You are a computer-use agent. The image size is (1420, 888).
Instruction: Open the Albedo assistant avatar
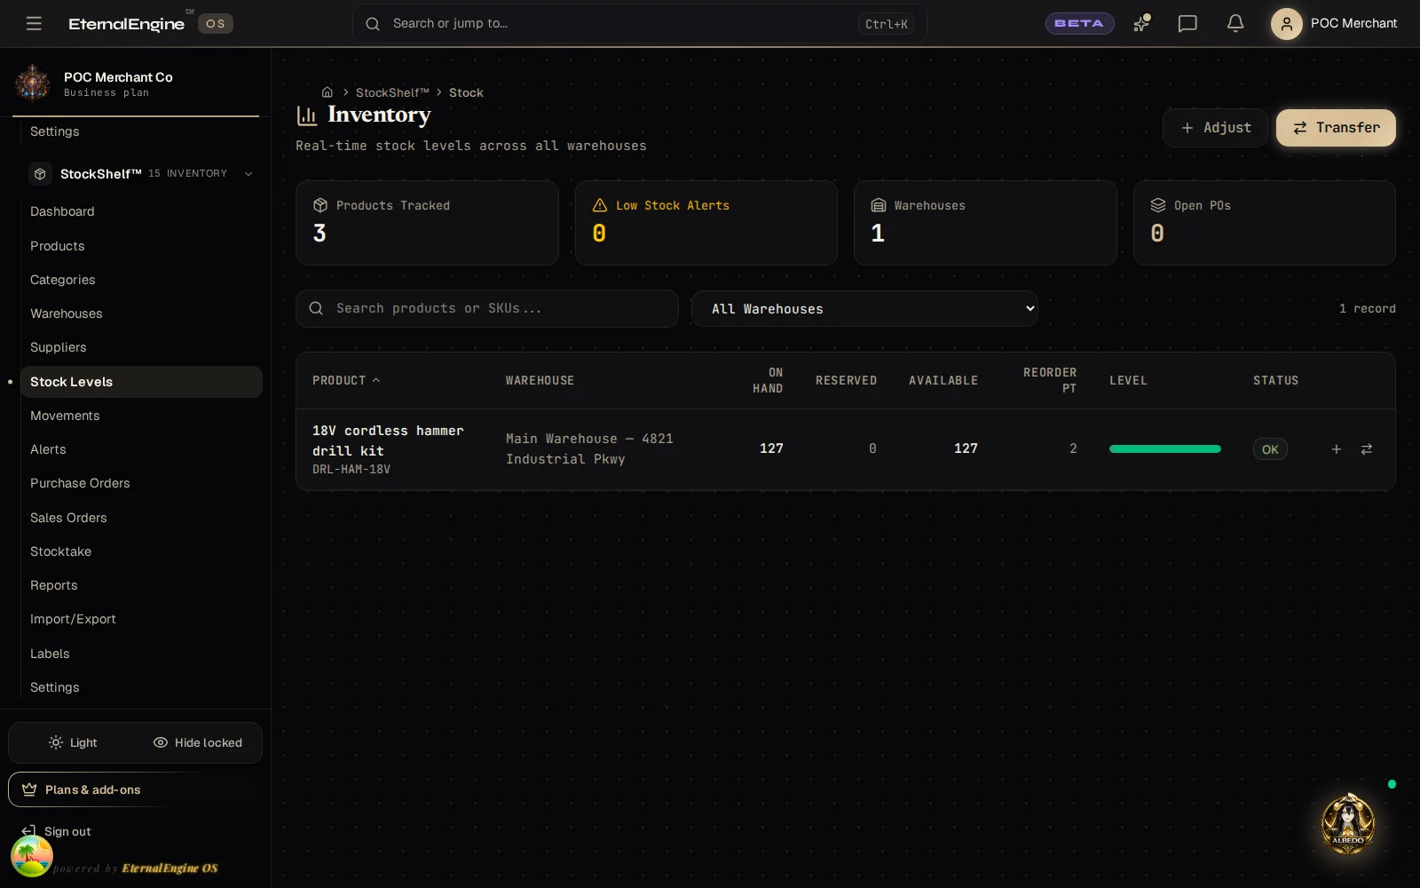(1348, 824)
